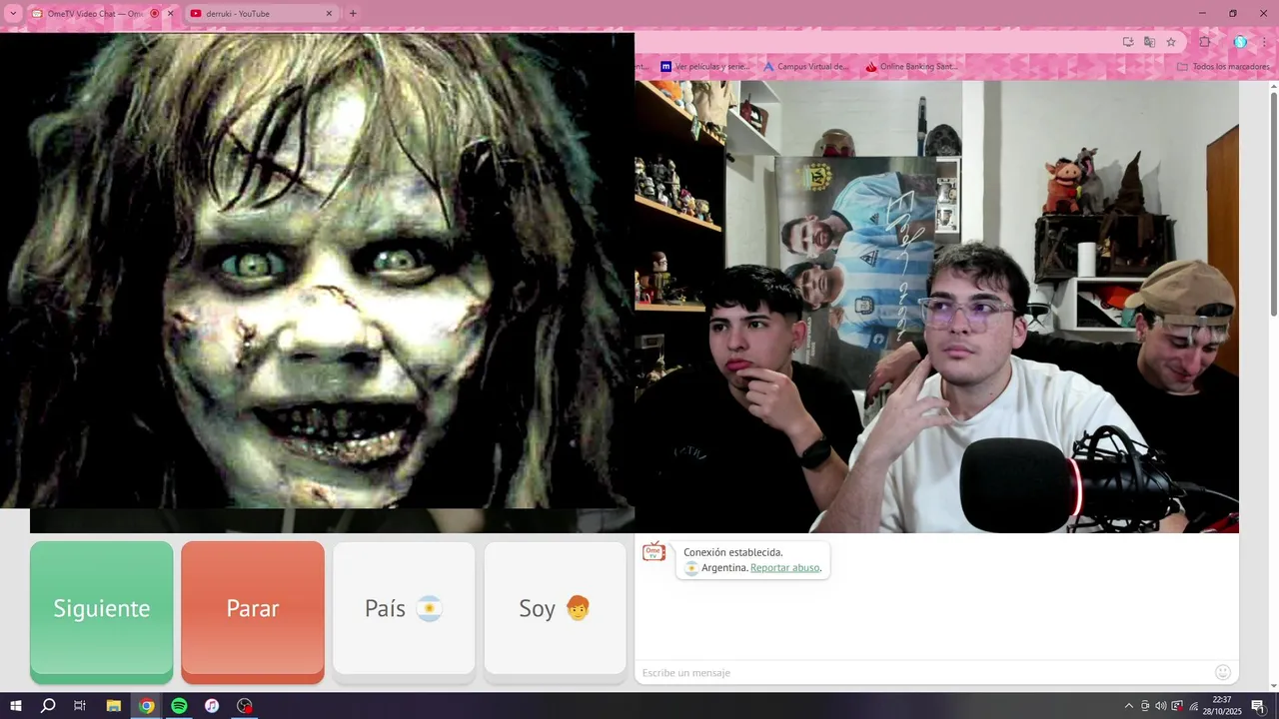Image resolution: width=1279 pixels, height=719 pixels.
Task: Open the emoji picker in chat
Action: click(1223, 672)
